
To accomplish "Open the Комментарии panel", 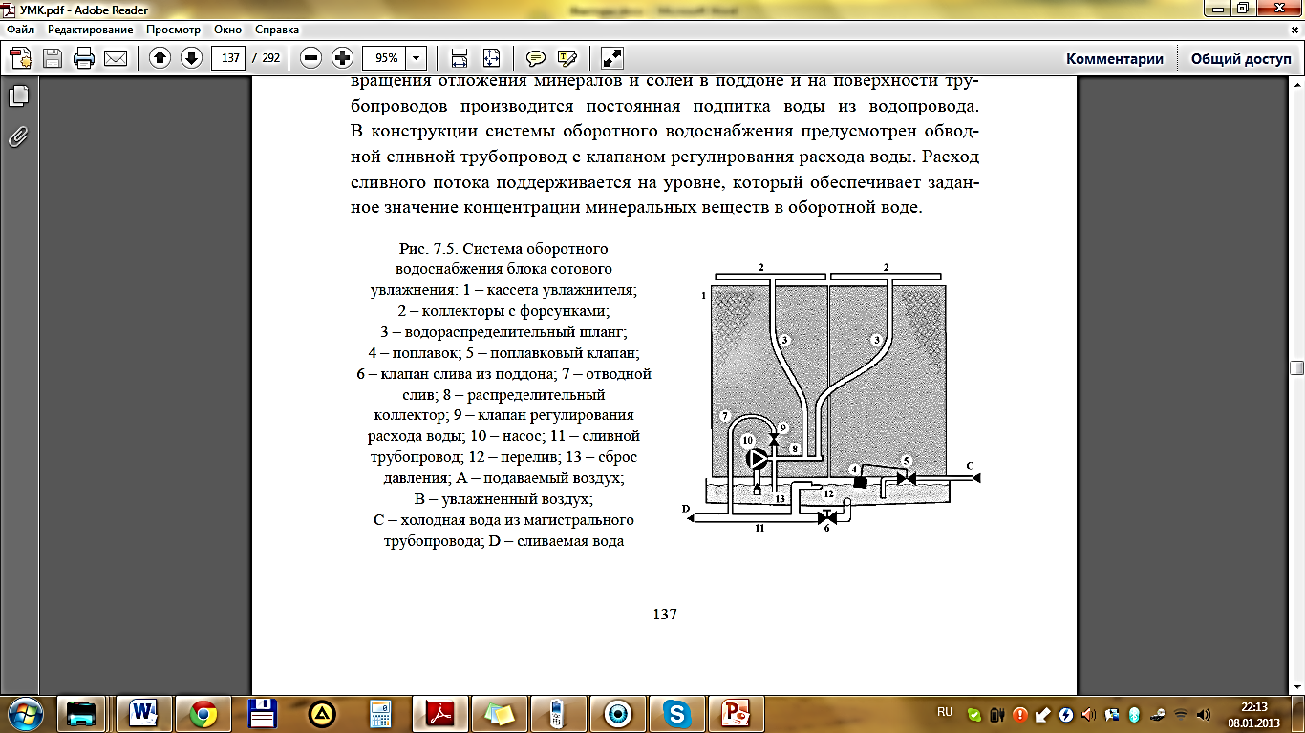I will (x=1115, y=58).
